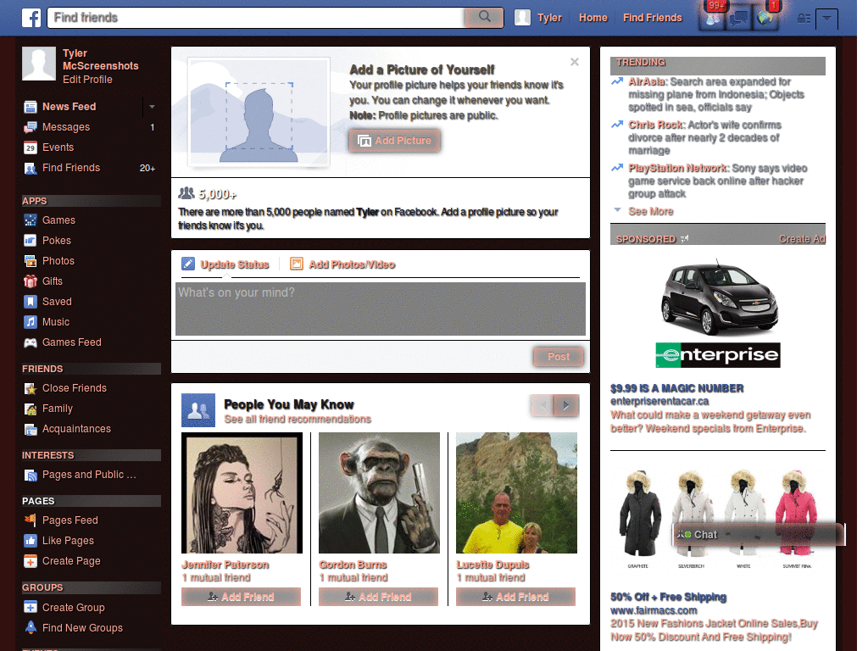868x651 pixels.
Task: Click Pokes app icon
Action: pyautogui.click(x=31, y=241)
